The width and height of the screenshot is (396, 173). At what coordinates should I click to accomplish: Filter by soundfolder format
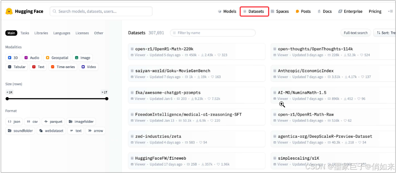(20, 131)
